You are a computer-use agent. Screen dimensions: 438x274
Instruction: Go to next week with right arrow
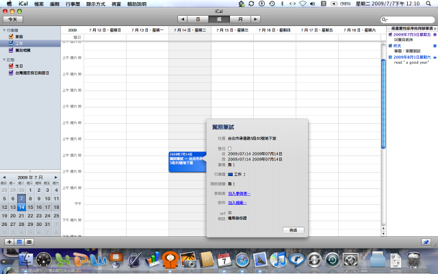255,19
